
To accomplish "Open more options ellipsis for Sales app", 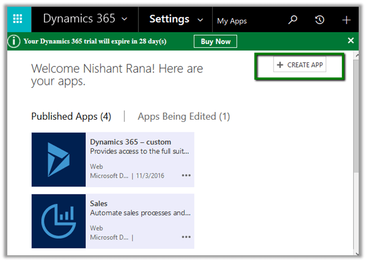I will 186,237.
